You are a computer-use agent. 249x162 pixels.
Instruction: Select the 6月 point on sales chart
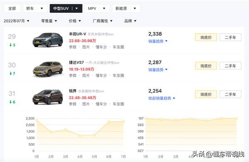click(109, 122)
